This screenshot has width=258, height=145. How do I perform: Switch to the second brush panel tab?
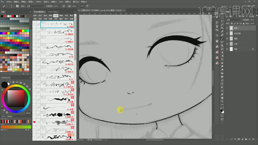click(x=53, y=12)
